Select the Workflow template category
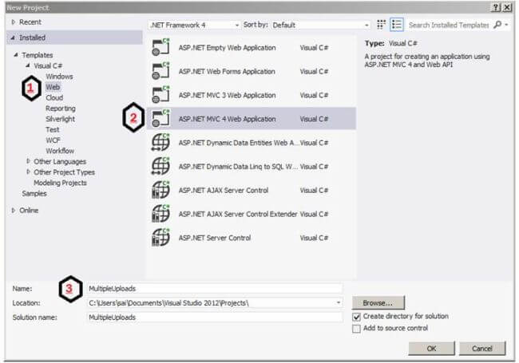519x363 pixels. point(60,151)
